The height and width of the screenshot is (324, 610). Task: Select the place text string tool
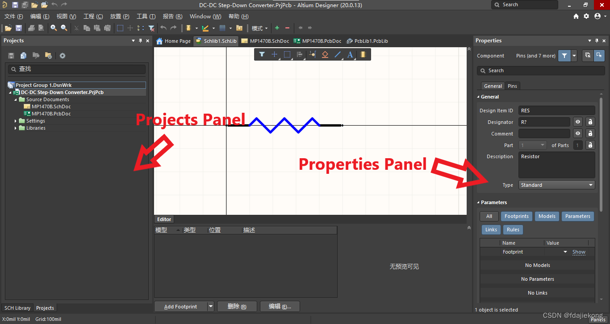coord(350,54)
